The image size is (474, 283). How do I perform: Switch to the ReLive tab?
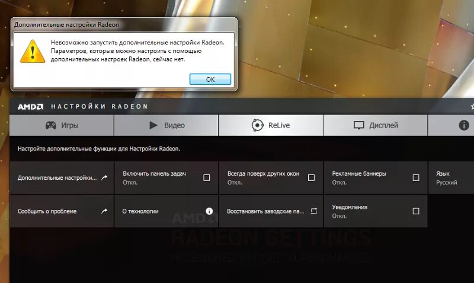[x=271, y=125]
